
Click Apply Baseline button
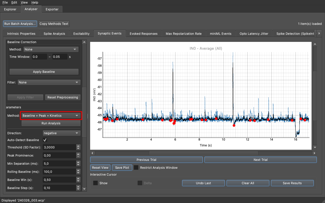44,72
